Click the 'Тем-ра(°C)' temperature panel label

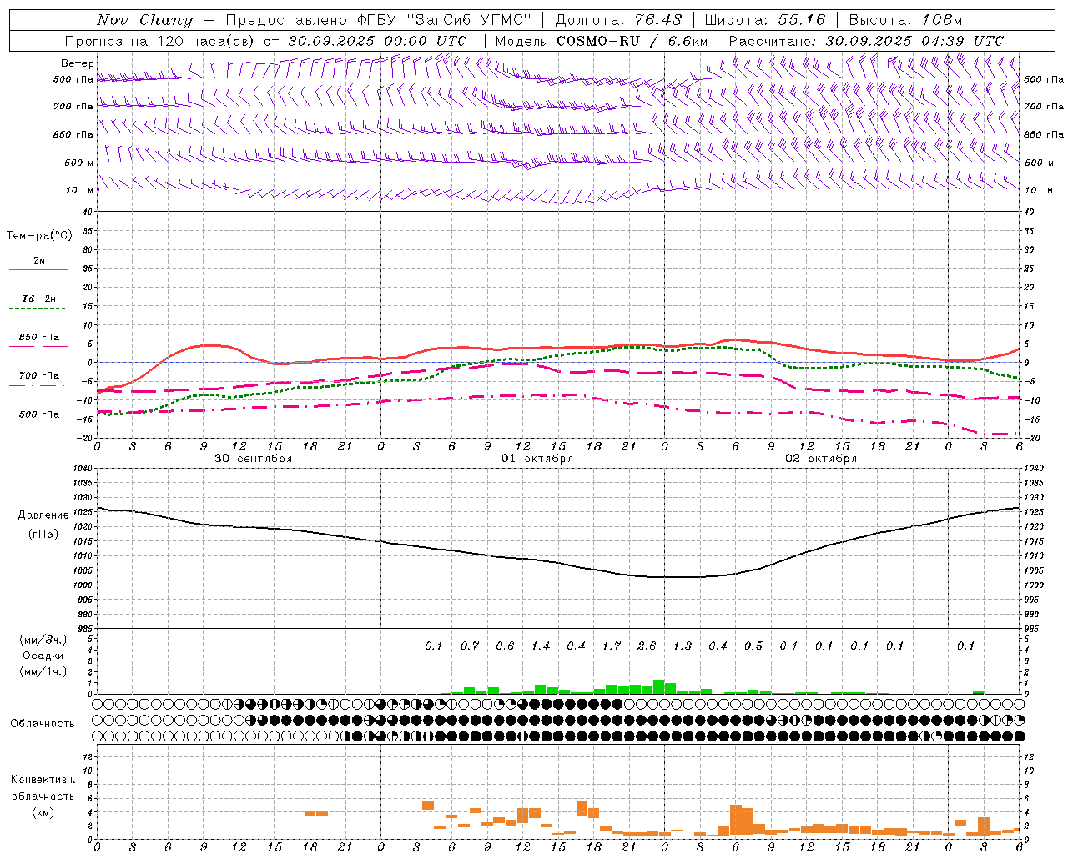(x=39, y=235)
